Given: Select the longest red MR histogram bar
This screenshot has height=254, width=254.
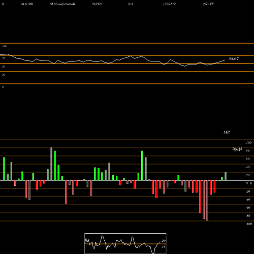Looking at the screenshot, I should [207, 200].
